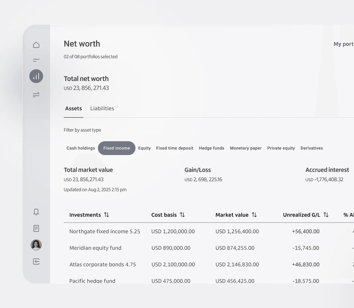Click the Cost basis column header
Screen dimensions: 354x308
[164, 215]
